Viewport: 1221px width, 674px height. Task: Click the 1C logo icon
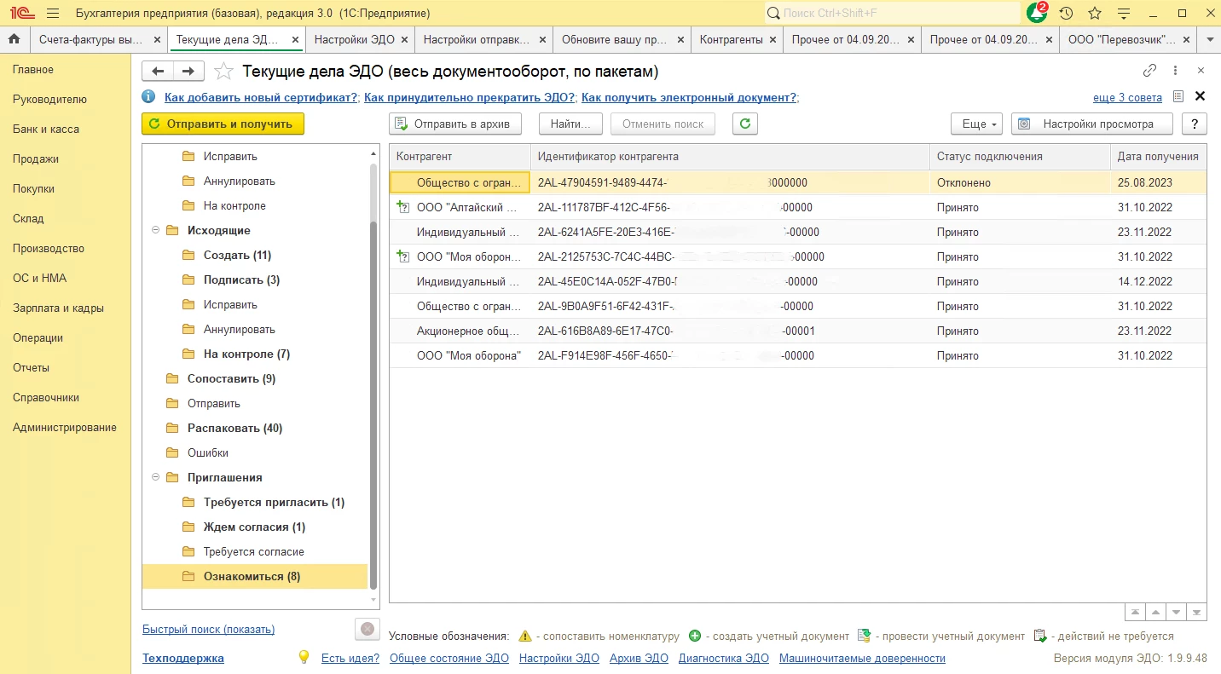click(21, 14)
